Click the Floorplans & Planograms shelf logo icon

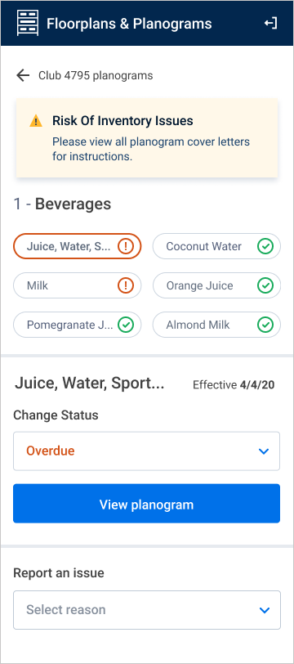[x=28, y=23]
